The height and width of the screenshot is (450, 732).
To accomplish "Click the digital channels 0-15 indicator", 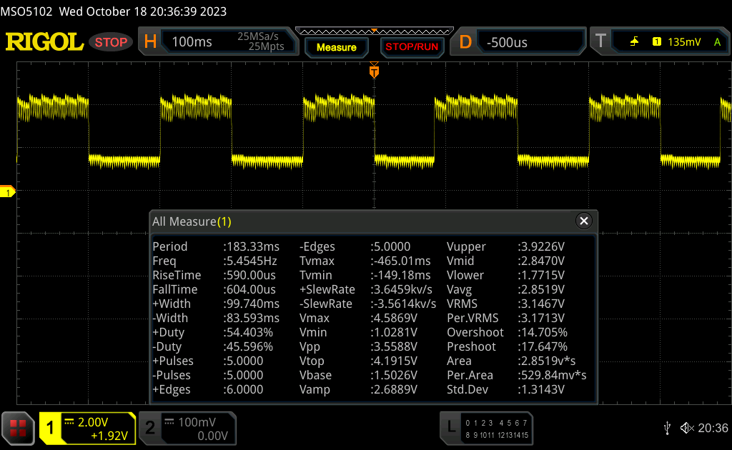I will 497,429.
